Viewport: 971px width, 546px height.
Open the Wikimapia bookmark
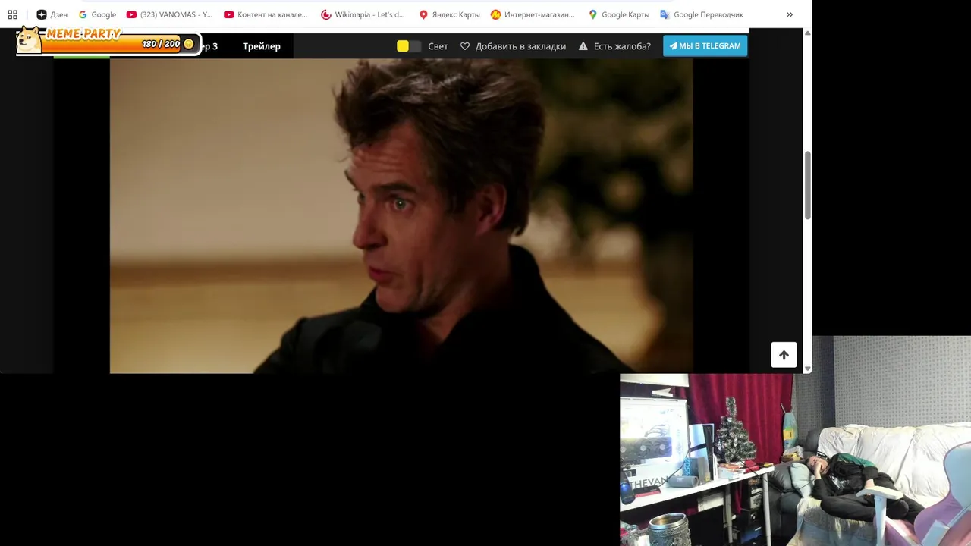point(363,14)
